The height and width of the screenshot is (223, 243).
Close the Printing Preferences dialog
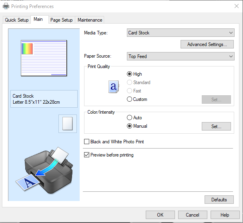click(237, 6)
